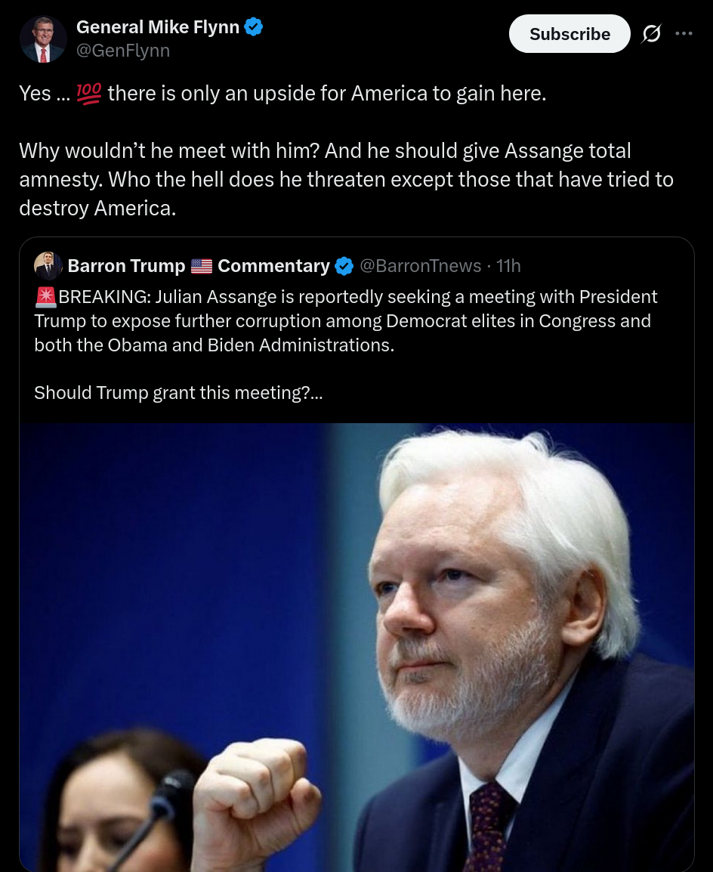The width and height of the screenshot is (713, 872).
Task: Open General Mike Flynn's profile avatar
Action: click(x=43, y=39)
